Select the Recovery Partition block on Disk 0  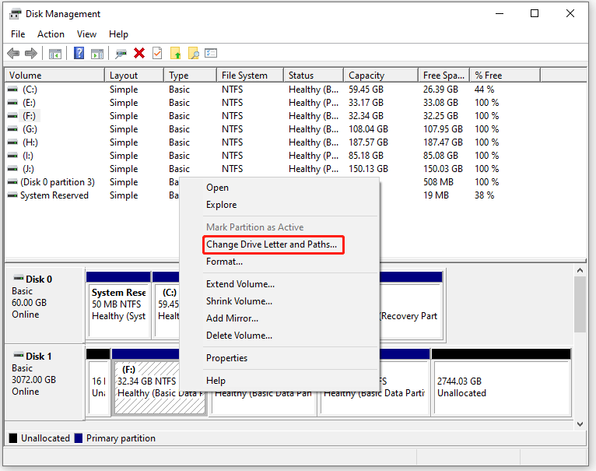(412, 304)
